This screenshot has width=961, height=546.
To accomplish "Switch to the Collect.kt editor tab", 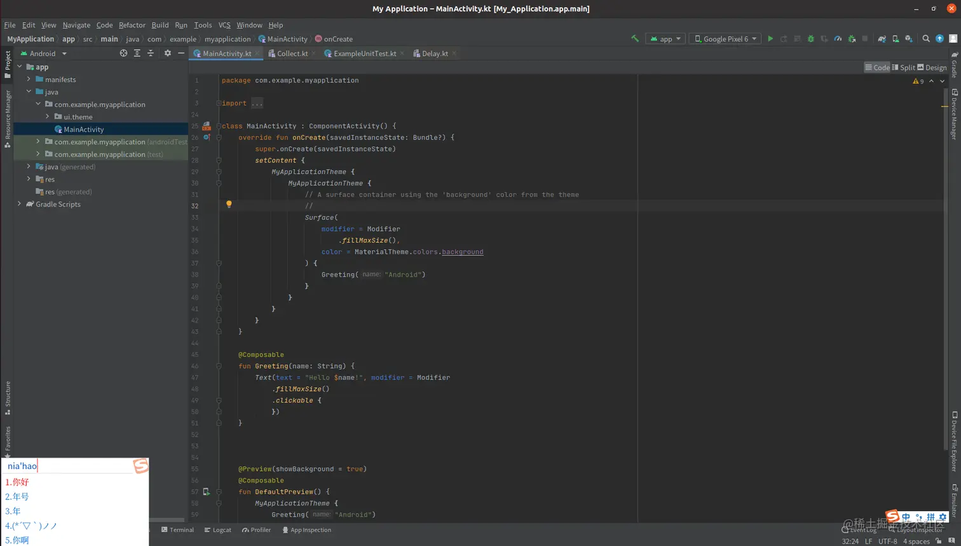I will pyautogui.click(x=292, y=53).
